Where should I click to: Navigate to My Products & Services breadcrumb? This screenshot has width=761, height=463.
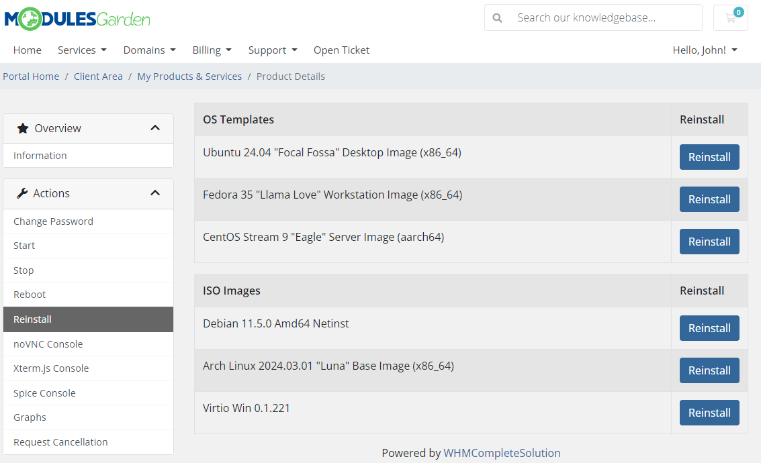[x=189, y=76]
